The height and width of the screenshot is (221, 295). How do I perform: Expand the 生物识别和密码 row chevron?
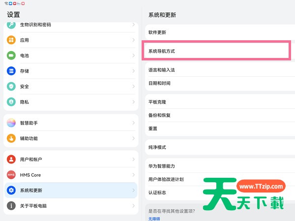(x=133, y=25)
